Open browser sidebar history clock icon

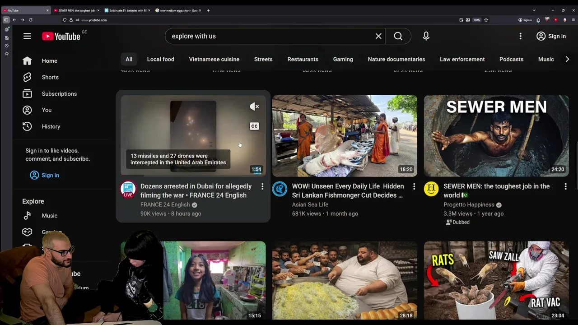pos(7,46)
